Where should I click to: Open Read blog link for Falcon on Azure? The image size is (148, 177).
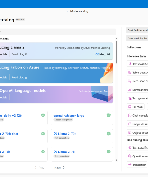tap(20, 78)
